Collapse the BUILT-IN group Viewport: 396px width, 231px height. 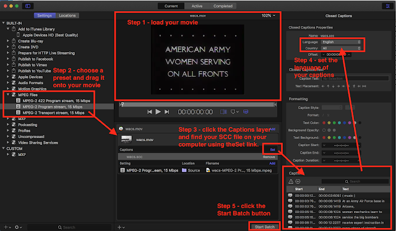[3, 23]
